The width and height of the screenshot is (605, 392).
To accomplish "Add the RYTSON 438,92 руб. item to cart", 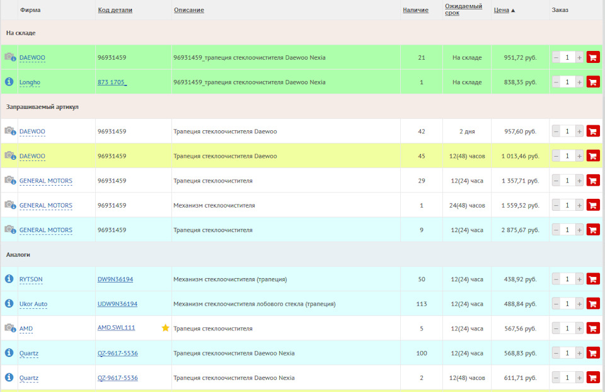I will click(593, 279).
